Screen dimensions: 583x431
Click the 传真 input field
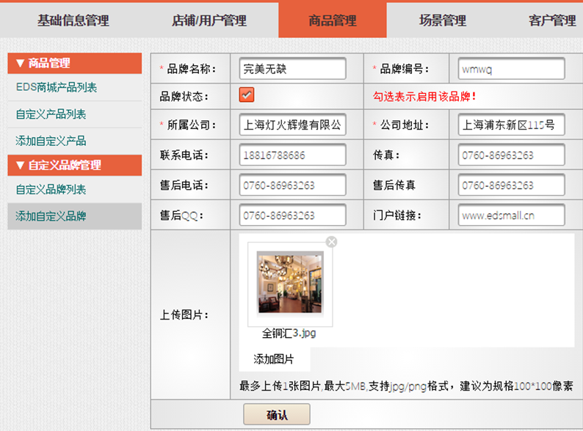tap(511, 155)
